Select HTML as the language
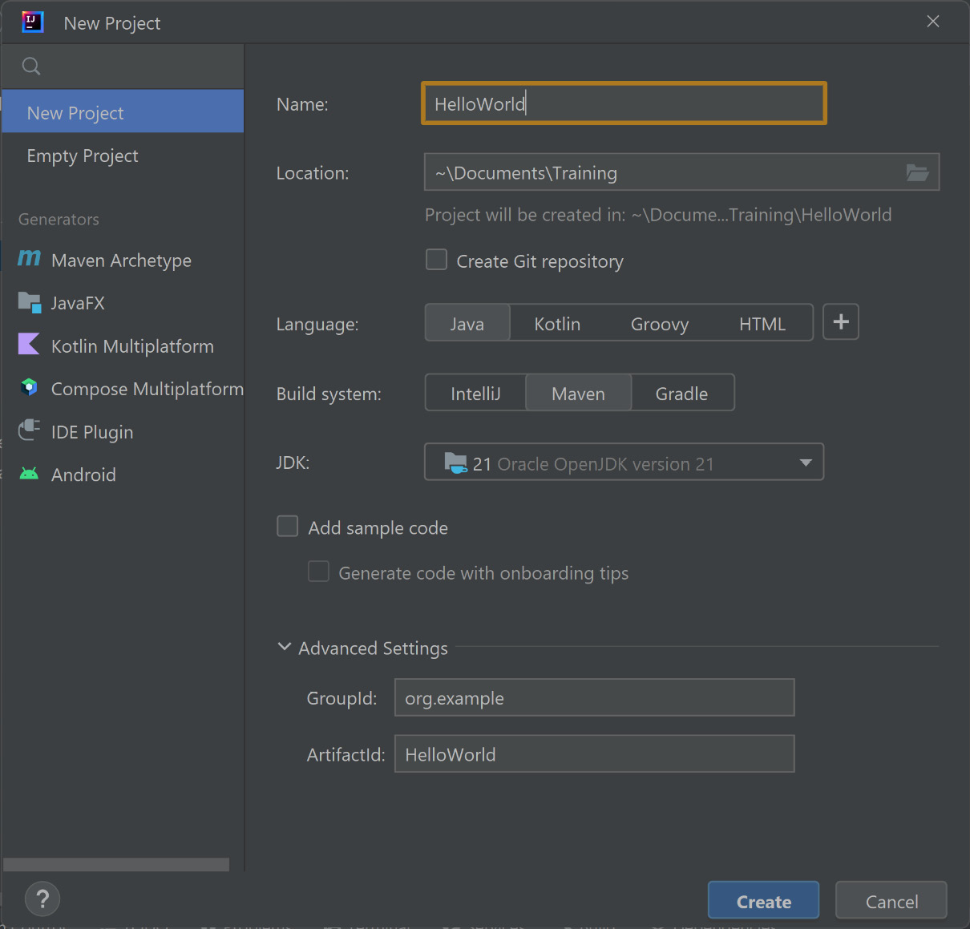970x929 pixels. (762, 323)
